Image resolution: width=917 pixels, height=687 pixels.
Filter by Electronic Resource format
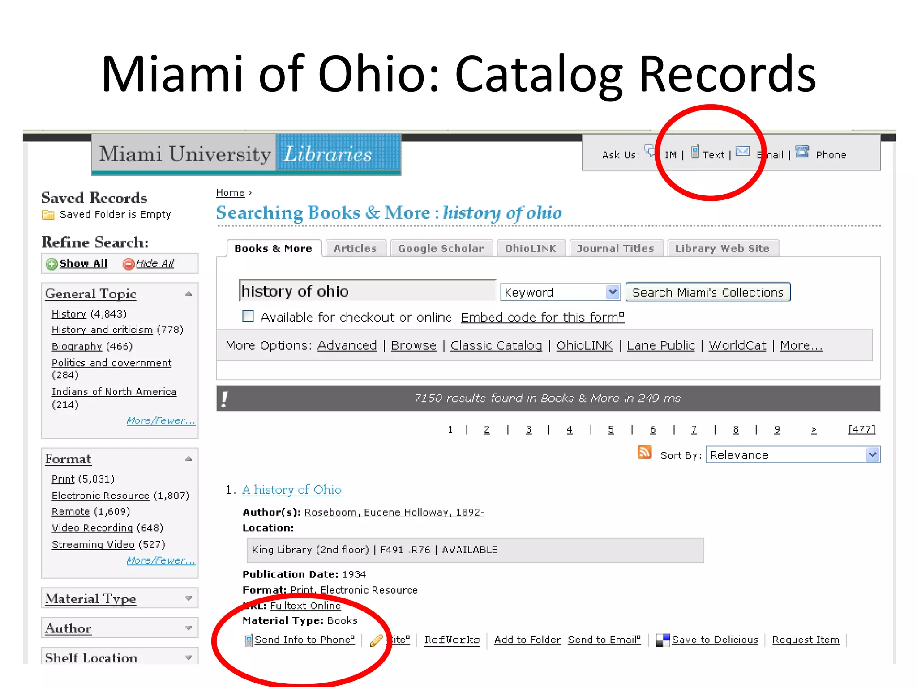point(101,496)
